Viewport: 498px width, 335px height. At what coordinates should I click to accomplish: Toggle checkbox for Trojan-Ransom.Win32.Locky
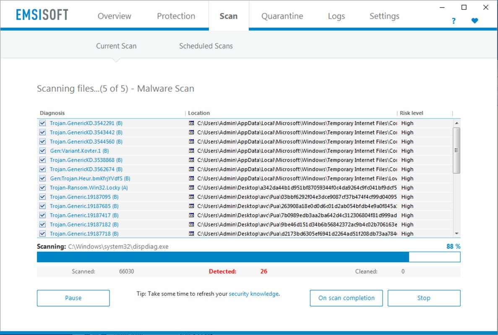click(x=42, y=188)
